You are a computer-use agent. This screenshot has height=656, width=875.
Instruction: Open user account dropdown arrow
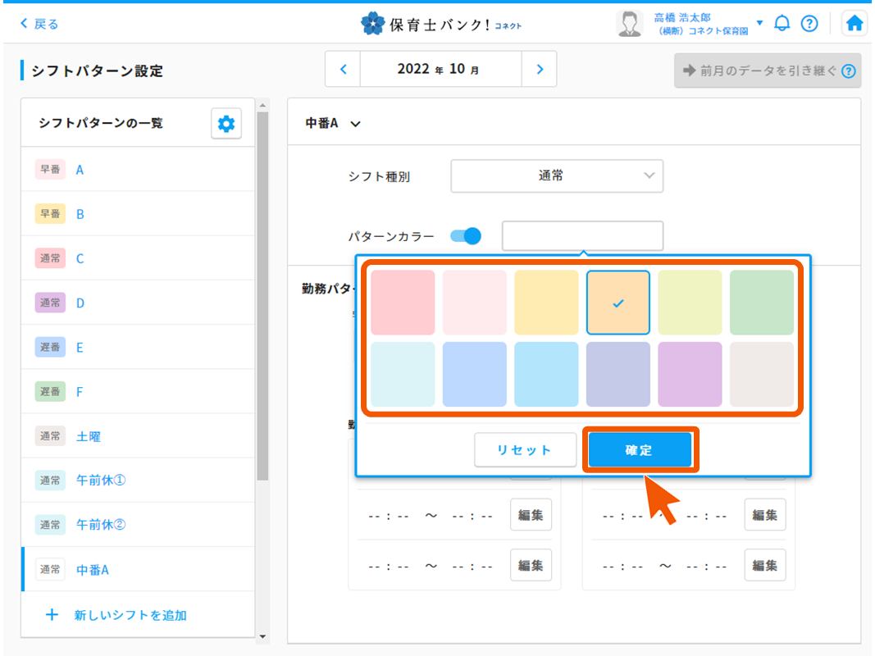(759, 23)
